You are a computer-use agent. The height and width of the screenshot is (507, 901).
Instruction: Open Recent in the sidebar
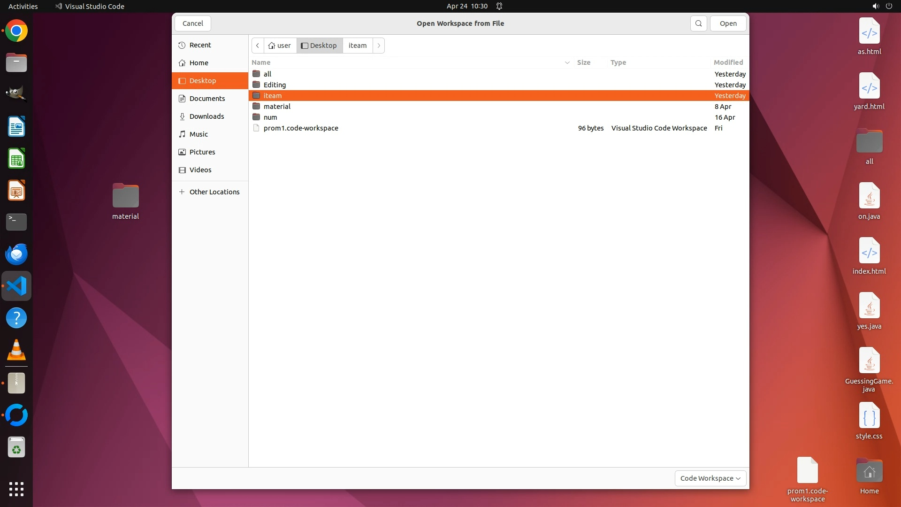[200, 45]
